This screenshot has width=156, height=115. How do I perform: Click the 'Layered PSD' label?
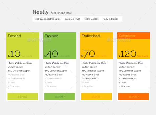point(72,19)
